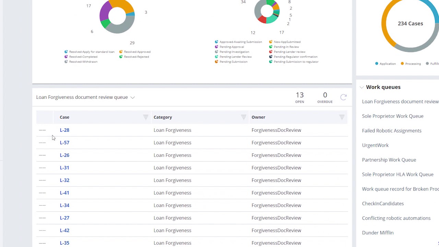Refresh the work queue list

(x=343, y=97)
